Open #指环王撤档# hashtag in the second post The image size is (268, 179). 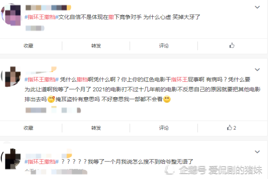point(41,80)
